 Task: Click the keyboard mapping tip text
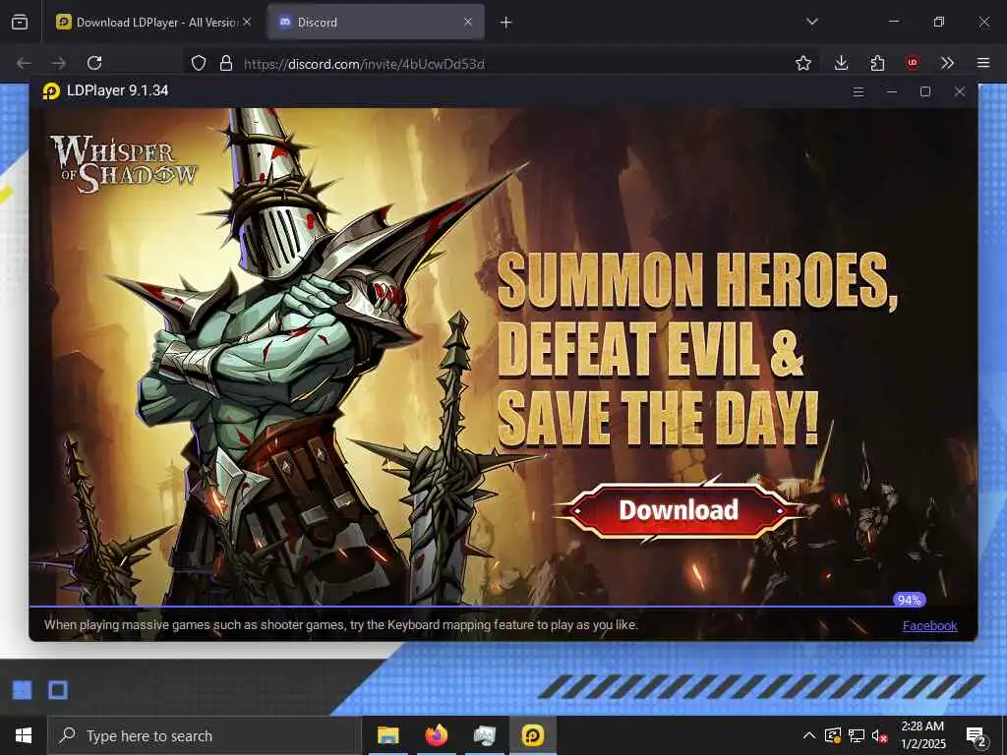click(x=341, y=624)
